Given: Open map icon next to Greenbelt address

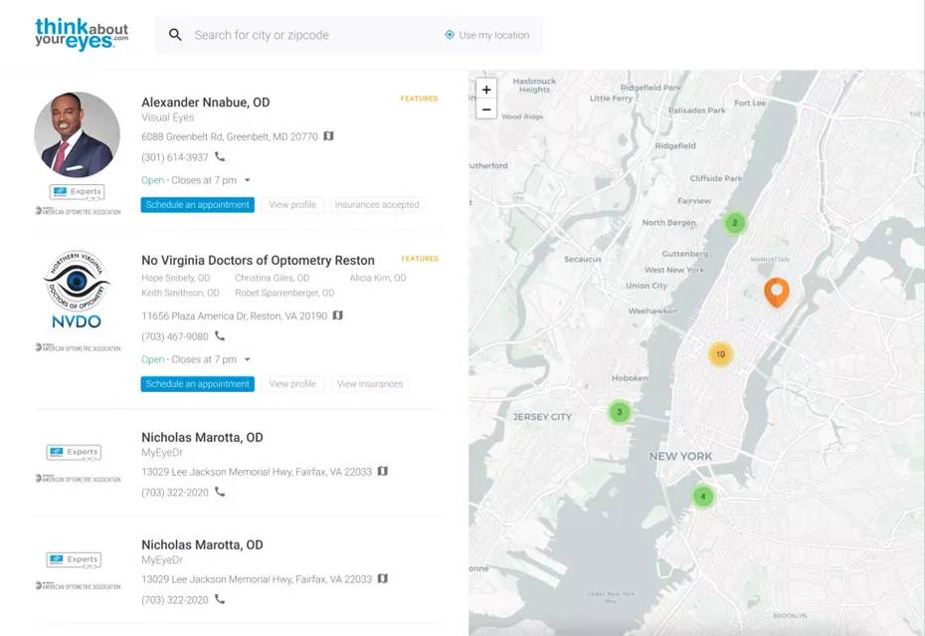Looking at the screenshot, I should pyautogui.click(x=328, y=136).
